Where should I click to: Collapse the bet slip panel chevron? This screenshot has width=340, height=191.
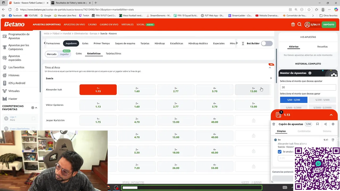pos(331,115)
